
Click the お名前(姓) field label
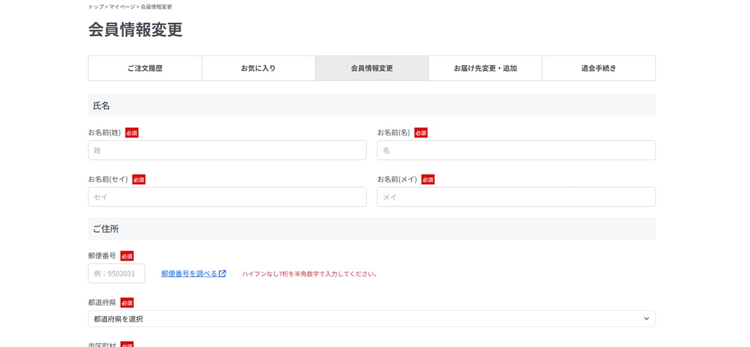(x=104, y=133)
